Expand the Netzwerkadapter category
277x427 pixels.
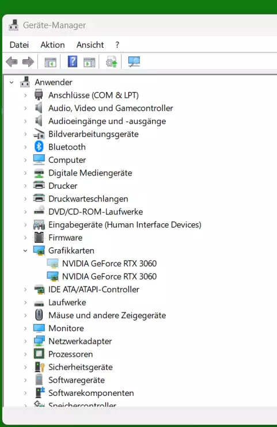[x=25, y=341]
